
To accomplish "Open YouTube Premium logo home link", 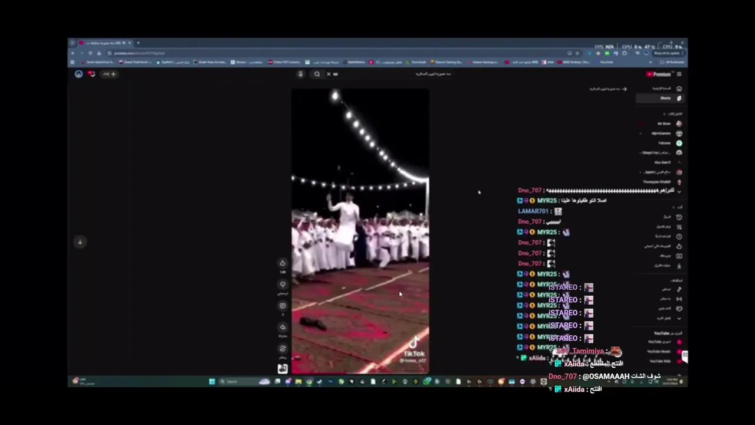I will tap(659, 74).
